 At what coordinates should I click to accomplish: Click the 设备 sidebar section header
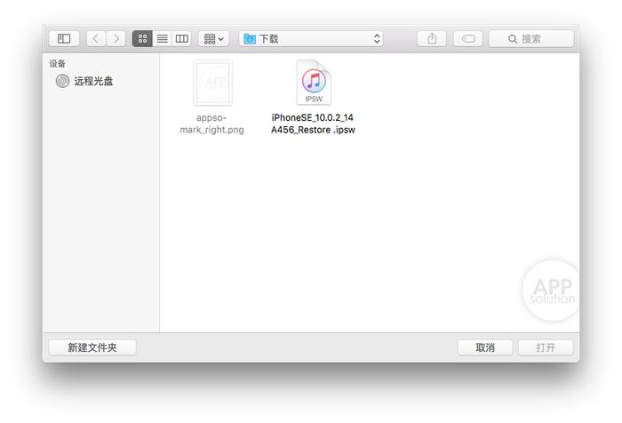tap(57, 63)
